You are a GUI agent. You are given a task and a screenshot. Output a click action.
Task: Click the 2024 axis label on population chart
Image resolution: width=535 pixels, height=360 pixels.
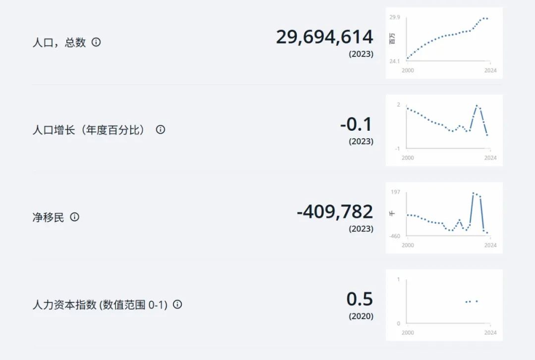[x=490, y=70]
